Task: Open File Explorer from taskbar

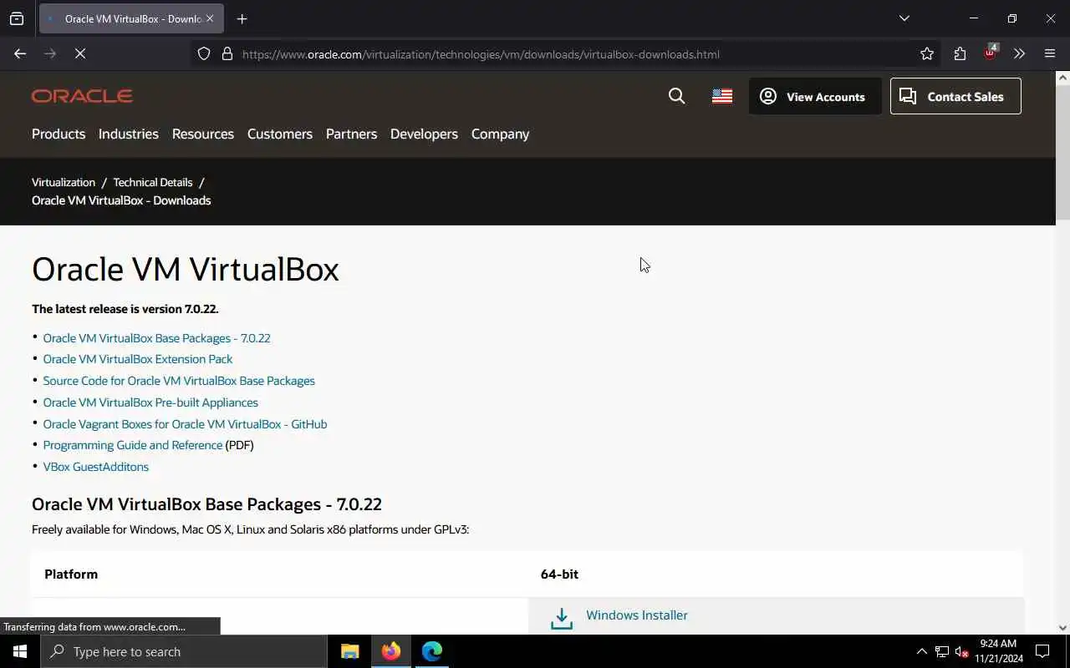Action: click(x=350, y=651)
